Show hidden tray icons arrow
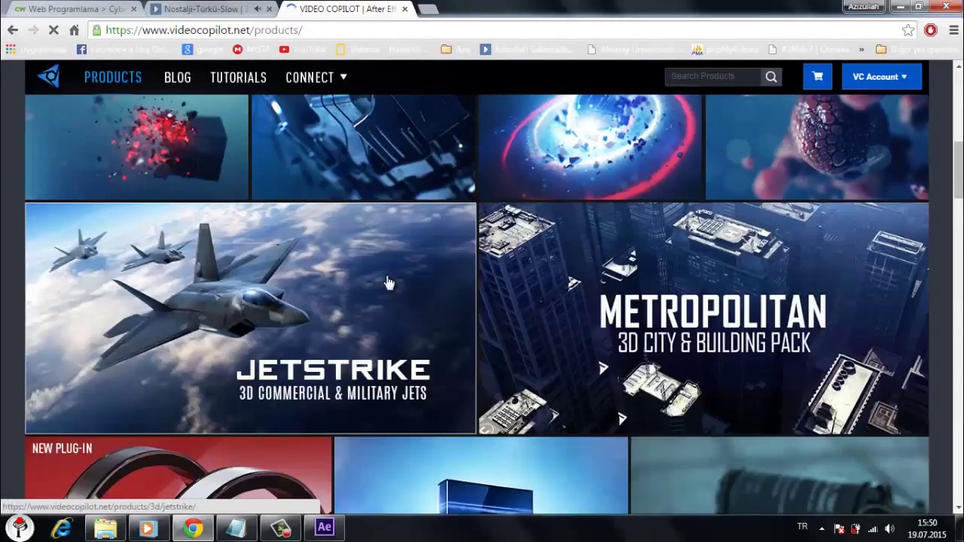This screenshot has height=542, width=964. pos(822,528)
